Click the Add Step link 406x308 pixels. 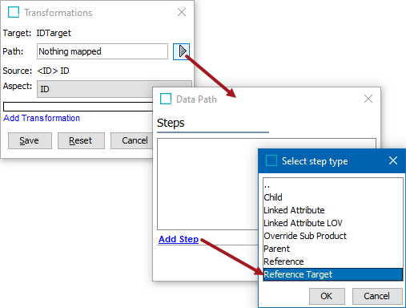point(179,239)
